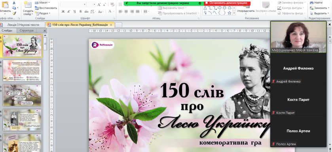
Task: Open Заливка фигуры fill dropdown
Action: (x=292, y=3)
